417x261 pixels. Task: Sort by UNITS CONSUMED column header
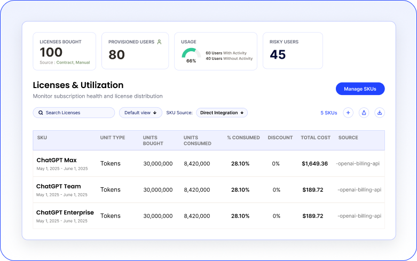point(198,140)
